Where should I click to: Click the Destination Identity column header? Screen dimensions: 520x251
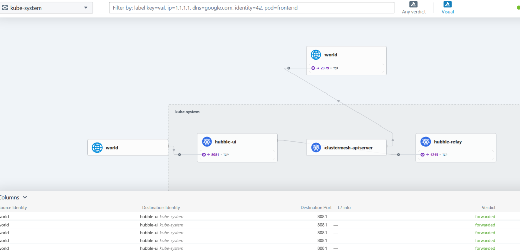point(161,208)
